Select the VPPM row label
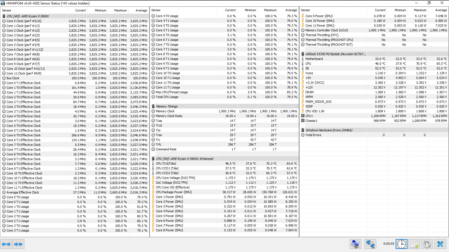This screenshot has width=449, height=252. [x=309, y=97]
